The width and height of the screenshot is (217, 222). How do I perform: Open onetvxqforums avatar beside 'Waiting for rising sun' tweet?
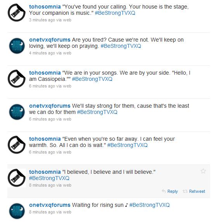click(x=17, y=211)
